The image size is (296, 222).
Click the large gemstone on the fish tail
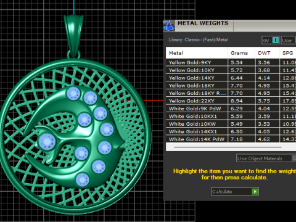pyautogui.click(x=47, y=141)
